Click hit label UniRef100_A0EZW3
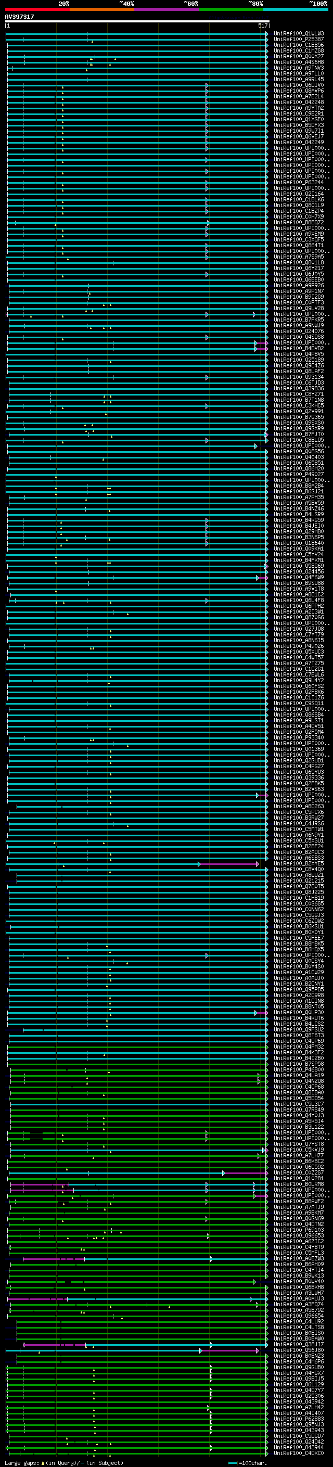 [x=299, y=1257]
